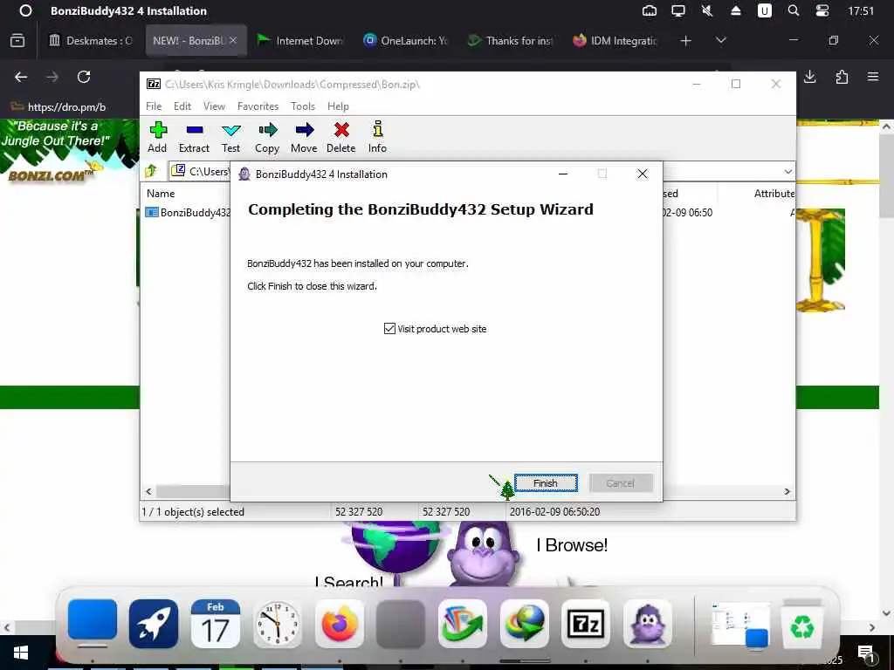Click Test icon in the 7-Zip toolbar
894x670 pixels.
pyautogui.click(x=230, y=137)
